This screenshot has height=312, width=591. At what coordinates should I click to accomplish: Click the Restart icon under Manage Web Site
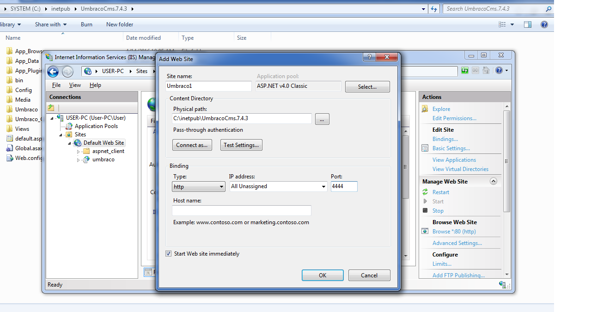point(425,192)
